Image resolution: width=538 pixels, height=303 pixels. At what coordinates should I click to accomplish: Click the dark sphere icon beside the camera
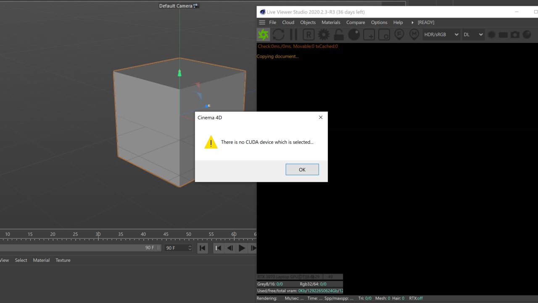click(527, 35)
